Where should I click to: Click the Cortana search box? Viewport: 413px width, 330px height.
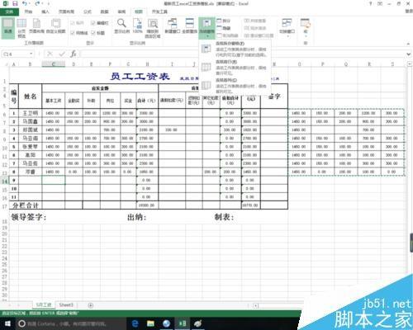pyautogui.click(x=71, y=323)
